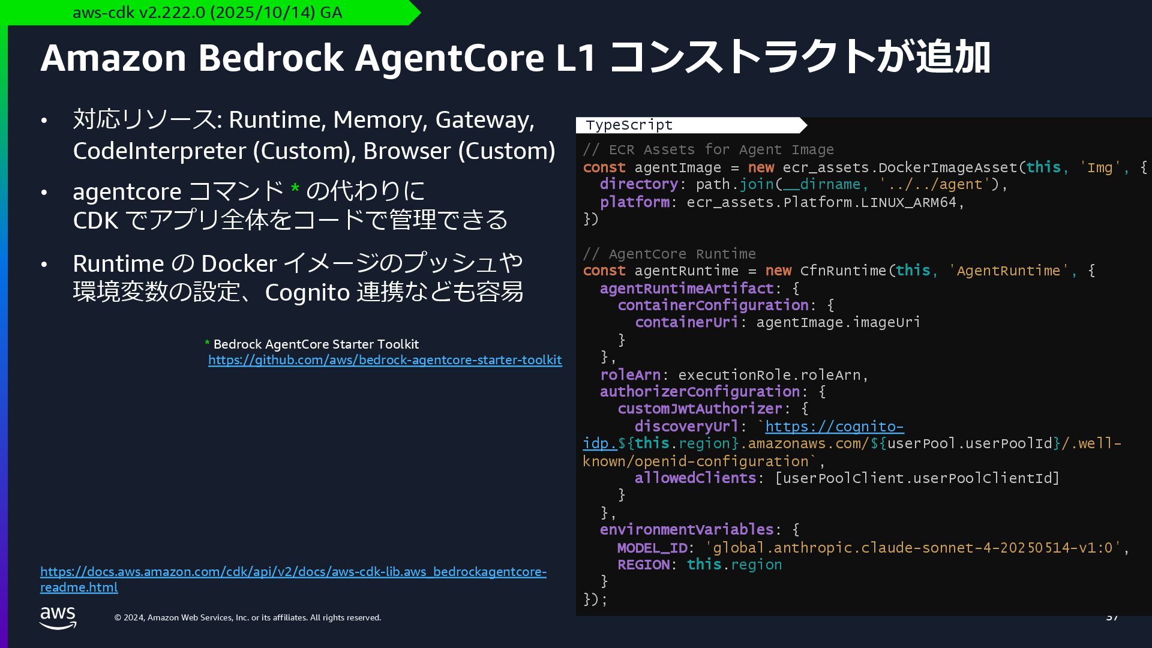Image resolution: width=1152 pixels, height=648 pixels.
Task: Click the copyright notice text in footer
Action: click(x=248, y=617)
